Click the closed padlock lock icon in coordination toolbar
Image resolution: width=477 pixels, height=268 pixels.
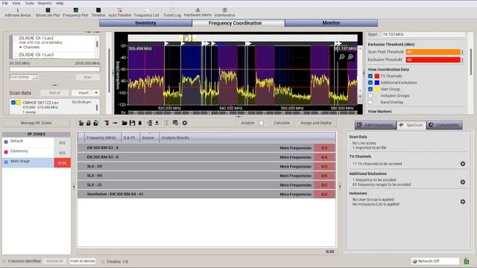89,123
